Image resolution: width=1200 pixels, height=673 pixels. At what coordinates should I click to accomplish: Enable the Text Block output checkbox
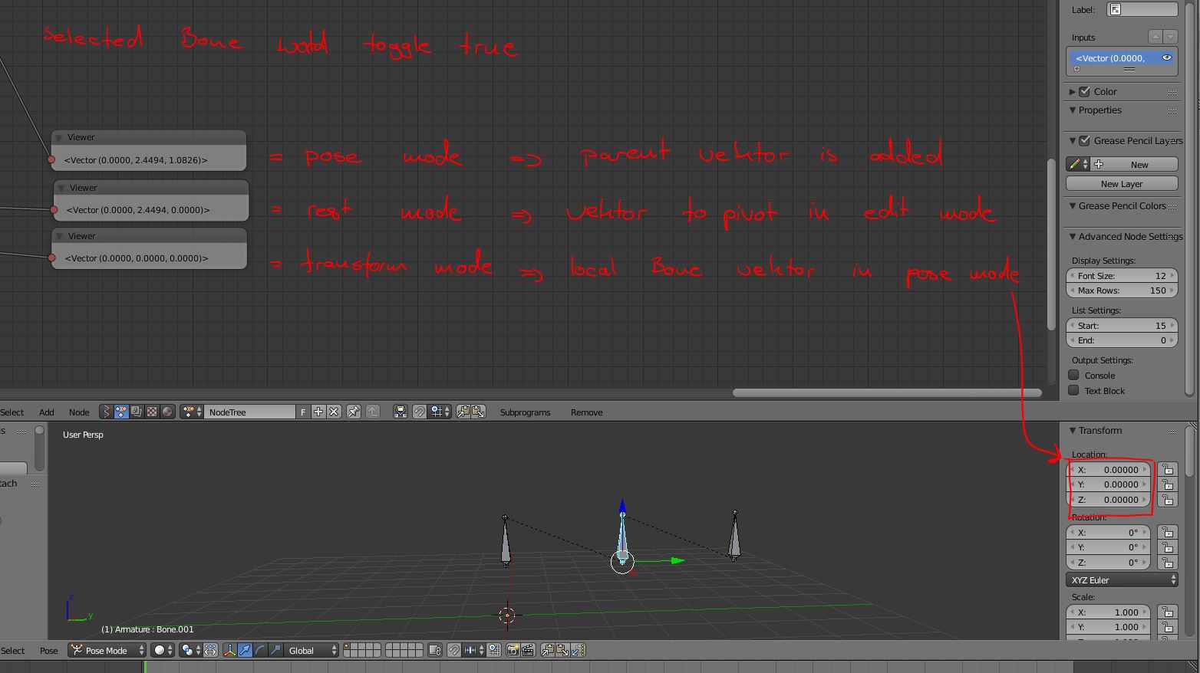pos(1074,391)
